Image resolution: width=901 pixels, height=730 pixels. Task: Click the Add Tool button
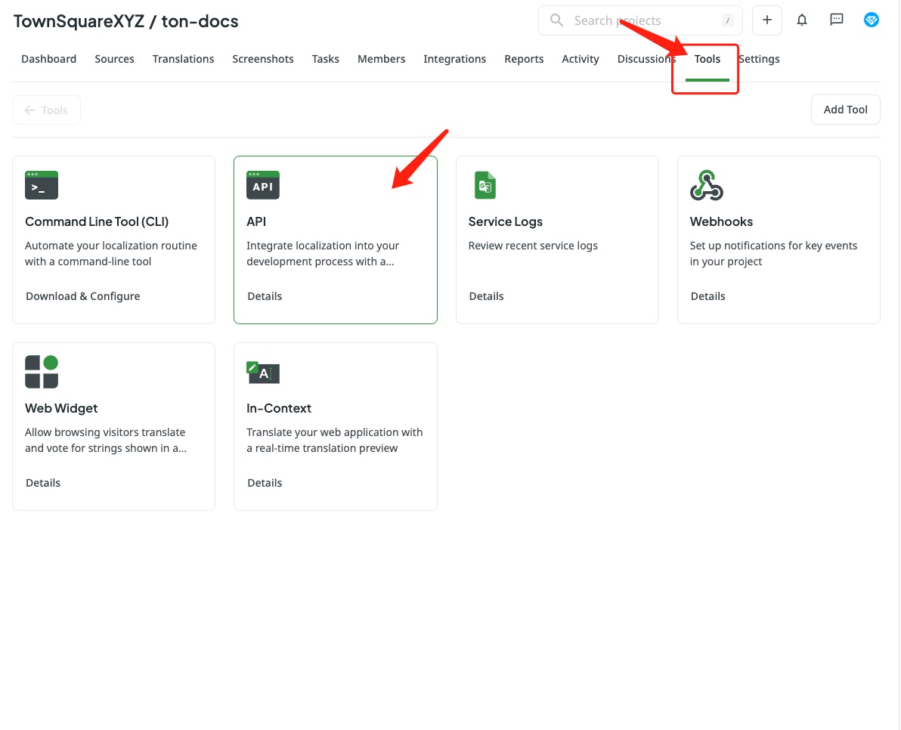(845, 109)
